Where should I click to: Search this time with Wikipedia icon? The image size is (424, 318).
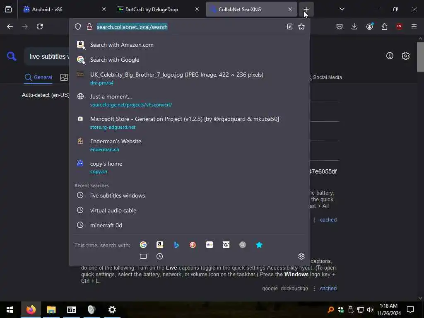(x=226, y=245)
